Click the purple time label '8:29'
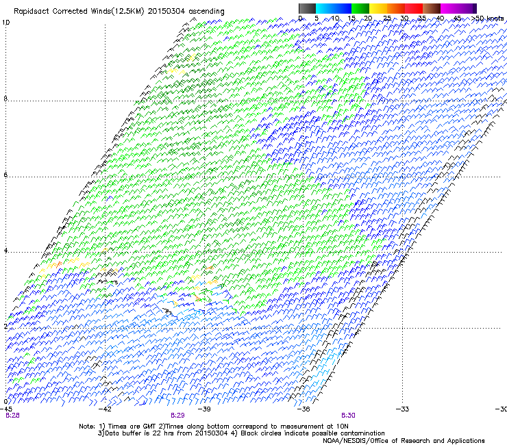This screenshot has width=507, height=445. [177, 416]
